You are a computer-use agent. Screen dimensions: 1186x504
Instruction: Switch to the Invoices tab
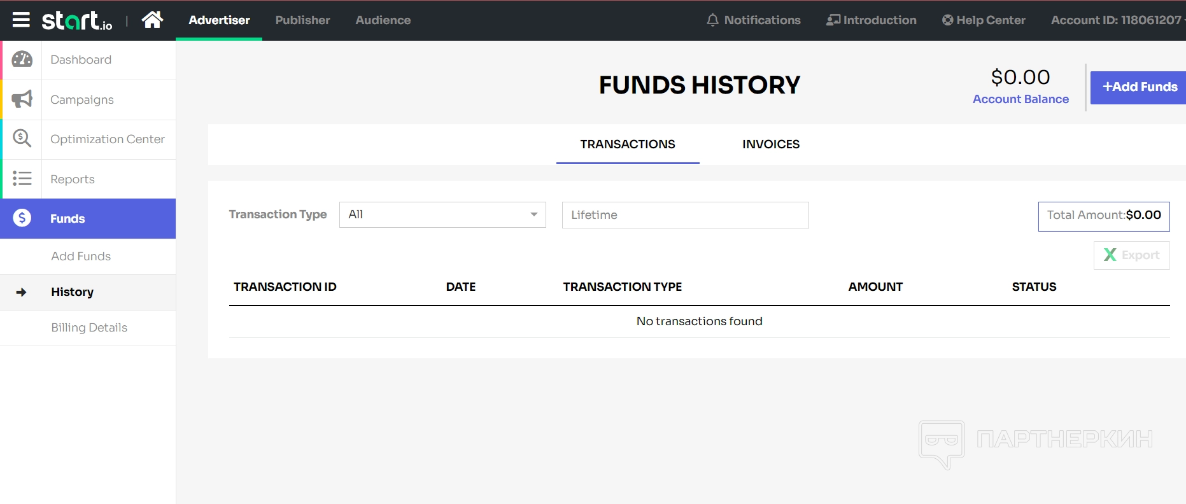tap(770, 144)
